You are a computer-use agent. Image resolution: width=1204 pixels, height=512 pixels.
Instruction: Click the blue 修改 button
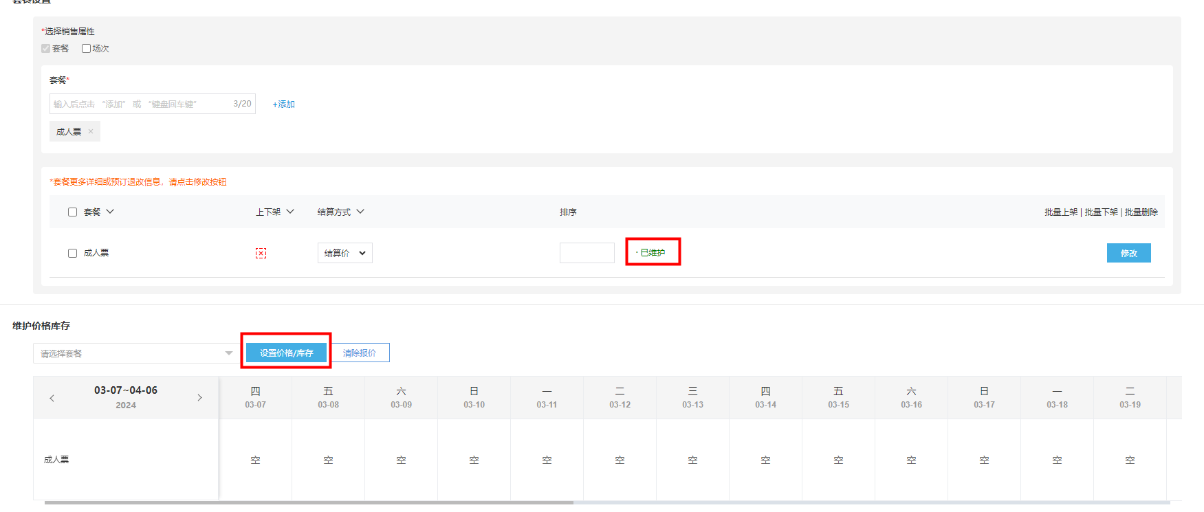point(1128,253)
